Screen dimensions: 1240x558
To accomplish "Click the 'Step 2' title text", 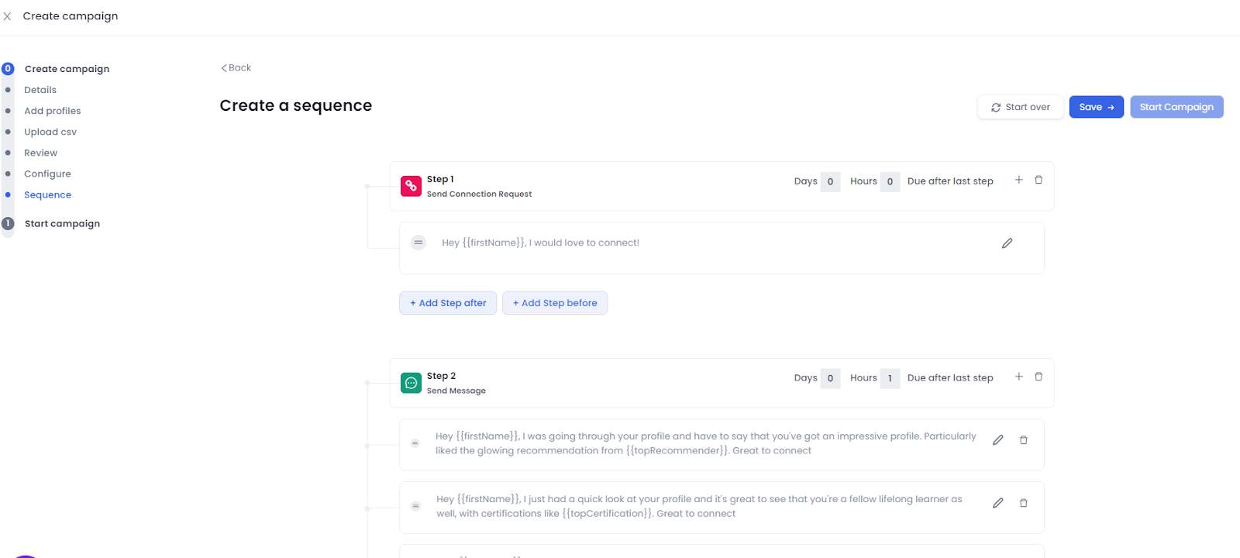I will click(x=441, y=376).
